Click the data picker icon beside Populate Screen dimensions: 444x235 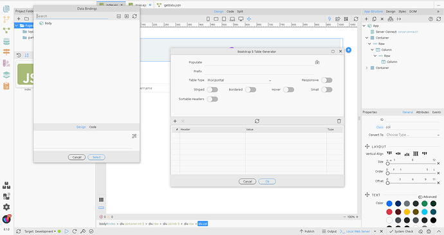317,62
